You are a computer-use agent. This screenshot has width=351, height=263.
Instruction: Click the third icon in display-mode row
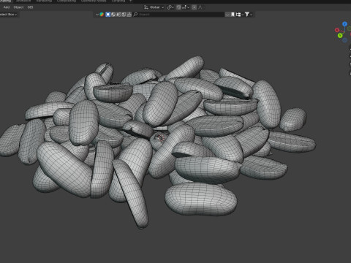[x=118, y=15]
